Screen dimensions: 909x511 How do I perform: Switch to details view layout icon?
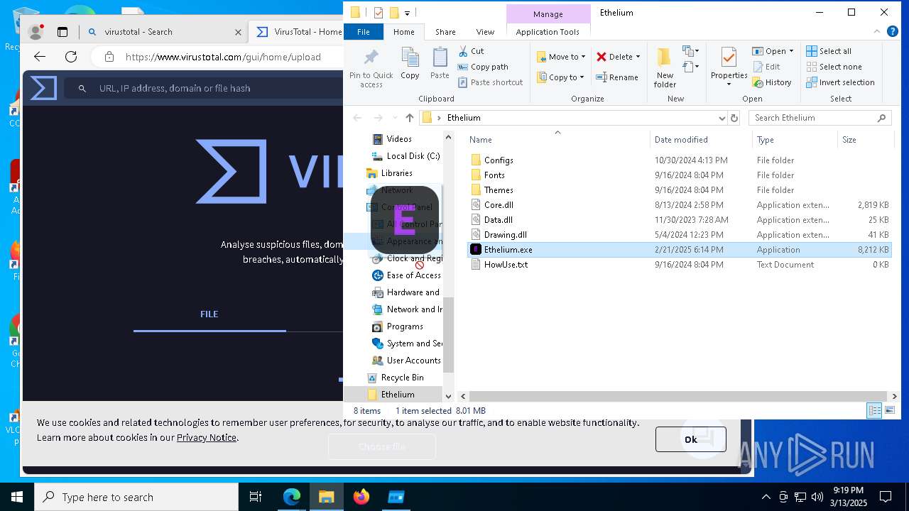click(x=874, y=411)
